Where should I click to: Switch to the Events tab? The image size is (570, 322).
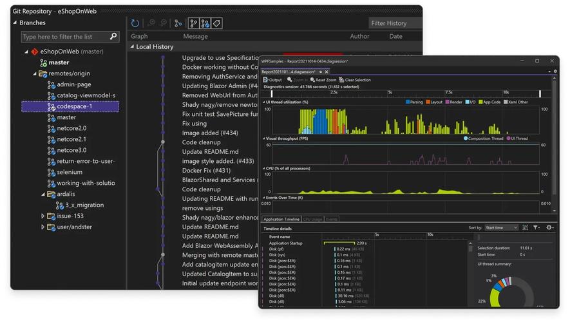point(332,219)
